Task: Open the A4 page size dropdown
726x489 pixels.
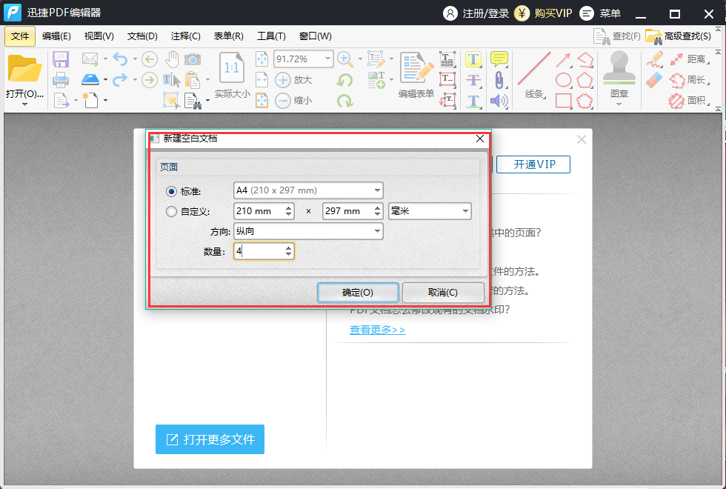Action: 308,190
